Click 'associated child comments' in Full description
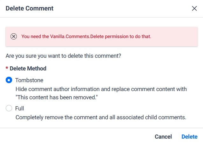Viewport: 203px width, 144px height. [151, 117]
